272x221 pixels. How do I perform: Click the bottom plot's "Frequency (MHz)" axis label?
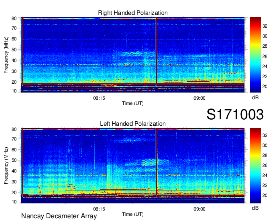click(x=6, y=166)
